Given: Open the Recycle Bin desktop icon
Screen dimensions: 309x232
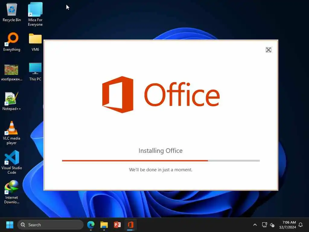Looking at the screenshot, I should pyautogui.click(x=12, y=12).
